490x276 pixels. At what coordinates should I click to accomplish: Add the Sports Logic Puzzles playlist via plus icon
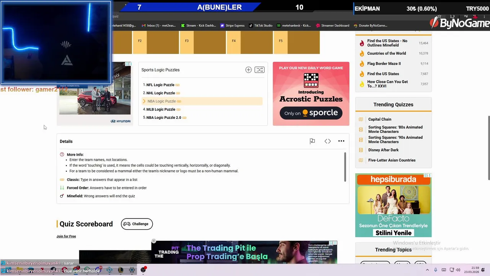tap(248, 70)
